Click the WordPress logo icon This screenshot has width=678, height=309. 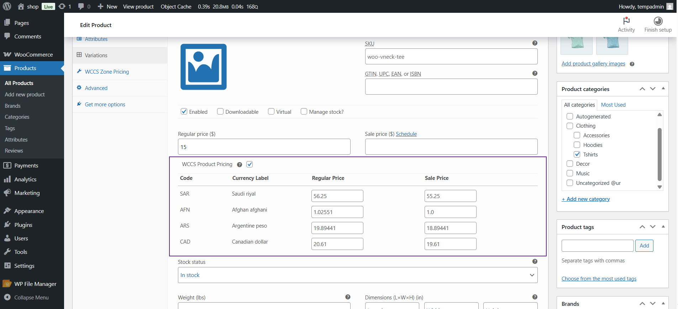[7, 6]
